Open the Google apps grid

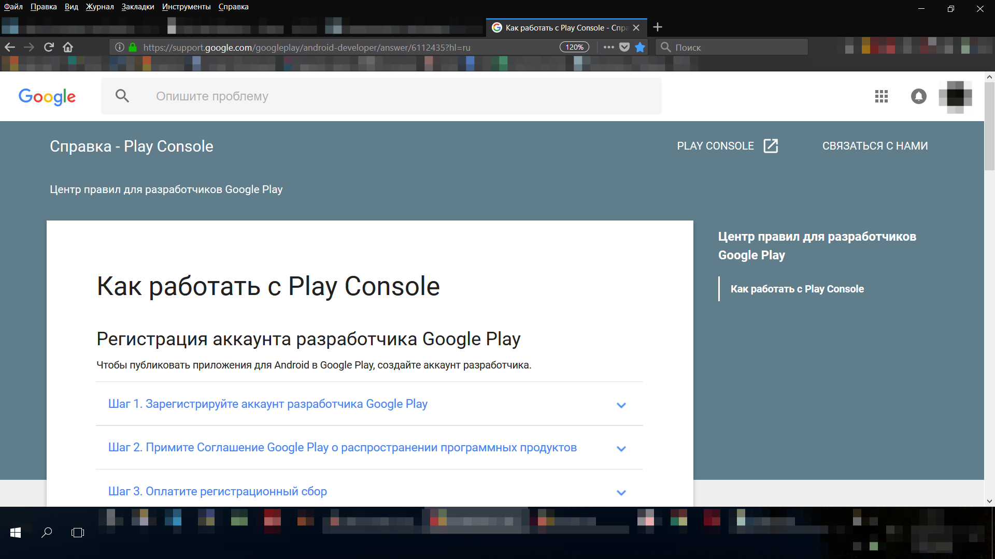click(x=882, y=96)
